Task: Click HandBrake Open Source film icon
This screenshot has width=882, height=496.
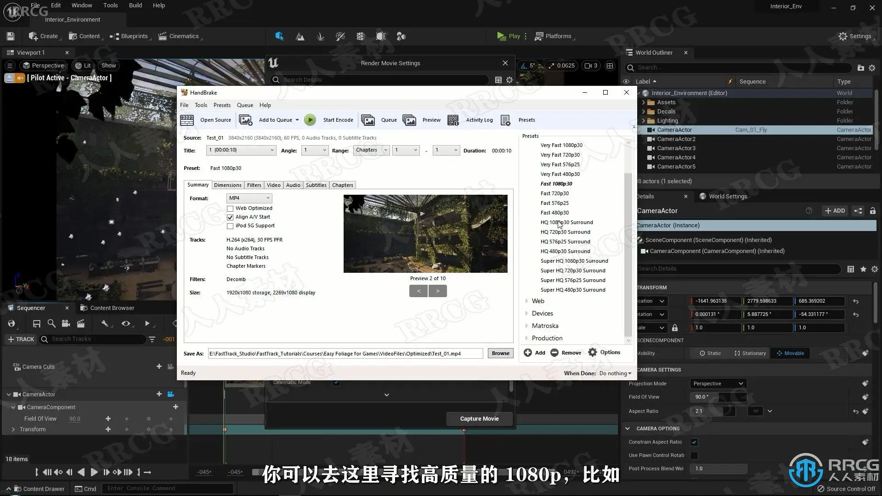Action: [x=187, y=120]
